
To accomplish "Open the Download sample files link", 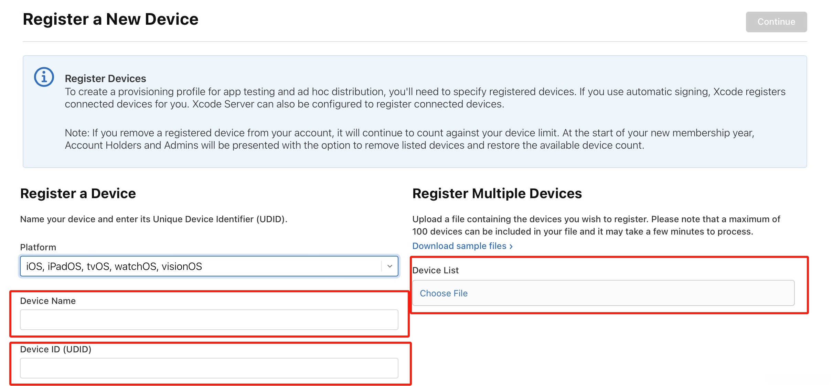I will point(459,246).
